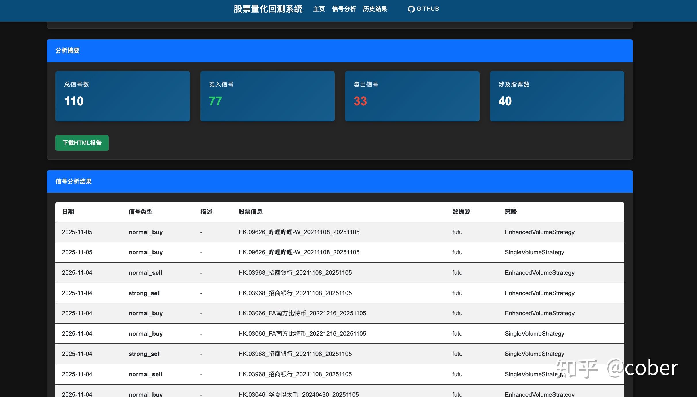Image resolution: width=697 pixels, height=397 pixels.
Task: Click the 股票量化回测系统 site title
Action: (268, 9)
